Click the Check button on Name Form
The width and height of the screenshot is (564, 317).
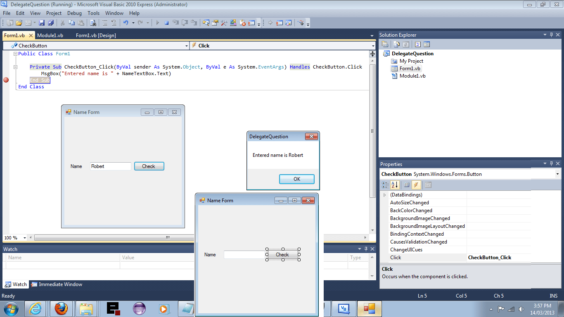149,166
